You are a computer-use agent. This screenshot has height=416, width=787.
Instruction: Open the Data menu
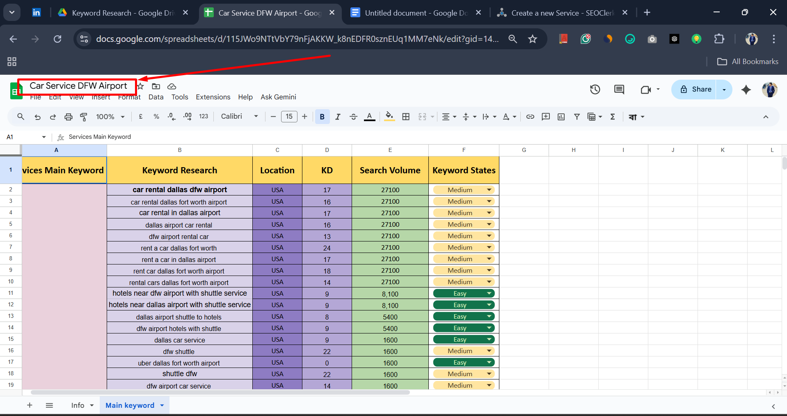click(x=156, y=97)
